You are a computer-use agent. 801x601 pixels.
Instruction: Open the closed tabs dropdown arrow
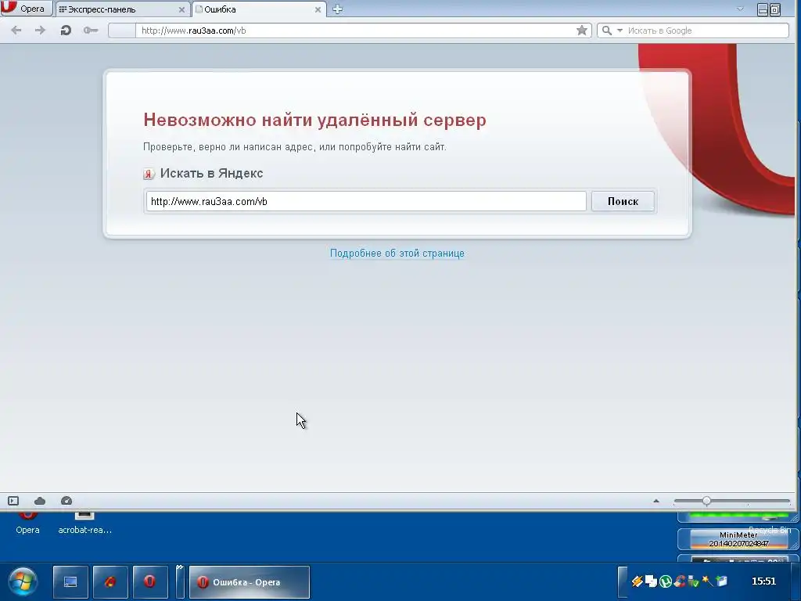[740, 9]
